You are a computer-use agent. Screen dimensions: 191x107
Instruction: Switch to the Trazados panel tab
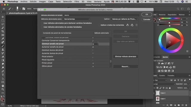pyautogui.click(x=171, y=75)
